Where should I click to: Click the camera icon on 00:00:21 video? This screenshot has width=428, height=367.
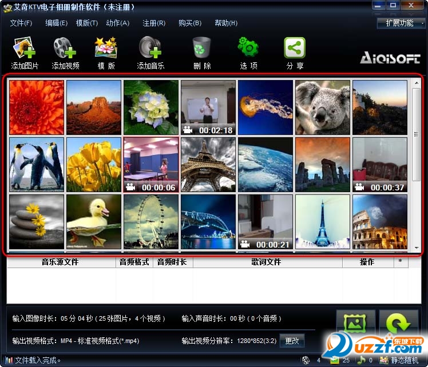(x=245, y=244)
